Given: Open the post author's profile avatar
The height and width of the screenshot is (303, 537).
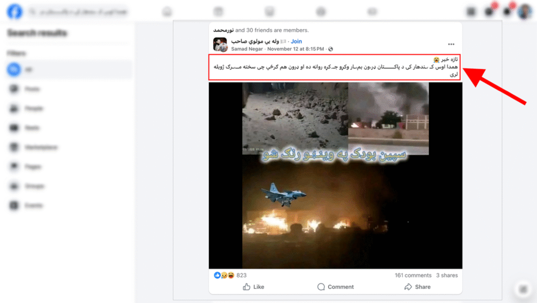Looking at the screenshot, I should 220,45.
